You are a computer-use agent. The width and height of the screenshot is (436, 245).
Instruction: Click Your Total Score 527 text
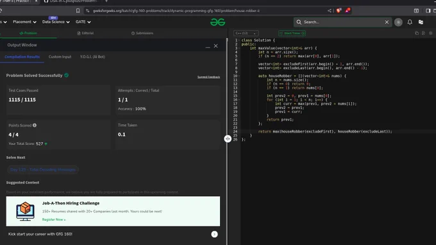[x=28, y=144]
